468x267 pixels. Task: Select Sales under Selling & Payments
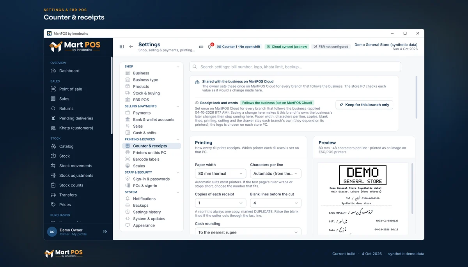tap(151, 126)
